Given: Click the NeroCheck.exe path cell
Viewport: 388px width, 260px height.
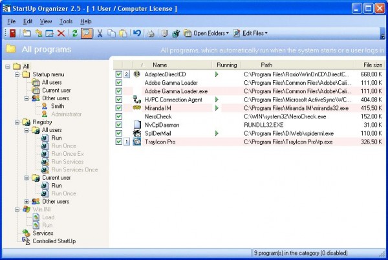Looking at the screenshot, I should click(x=285, y=116).
